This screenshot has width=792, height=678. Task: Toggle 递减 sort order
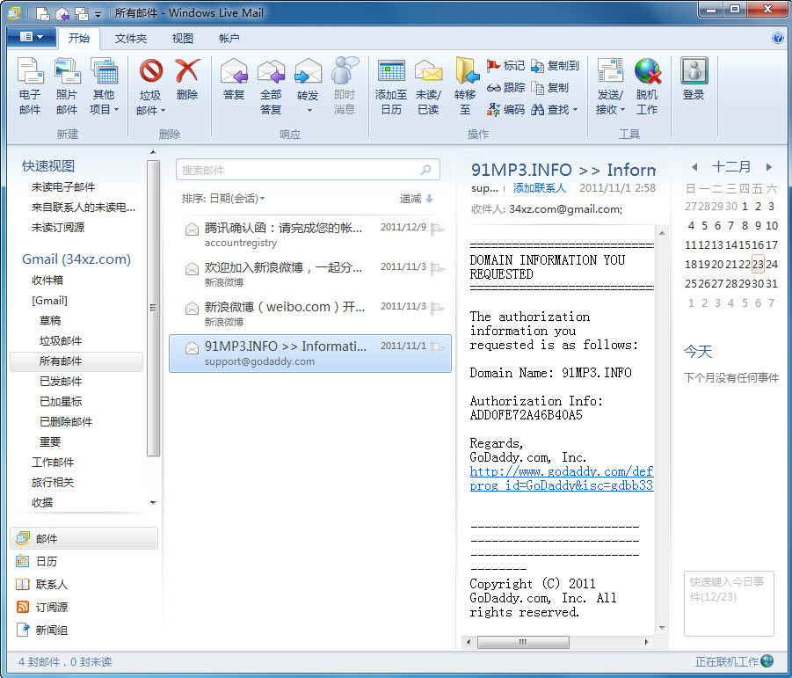[x=417, y=199]
